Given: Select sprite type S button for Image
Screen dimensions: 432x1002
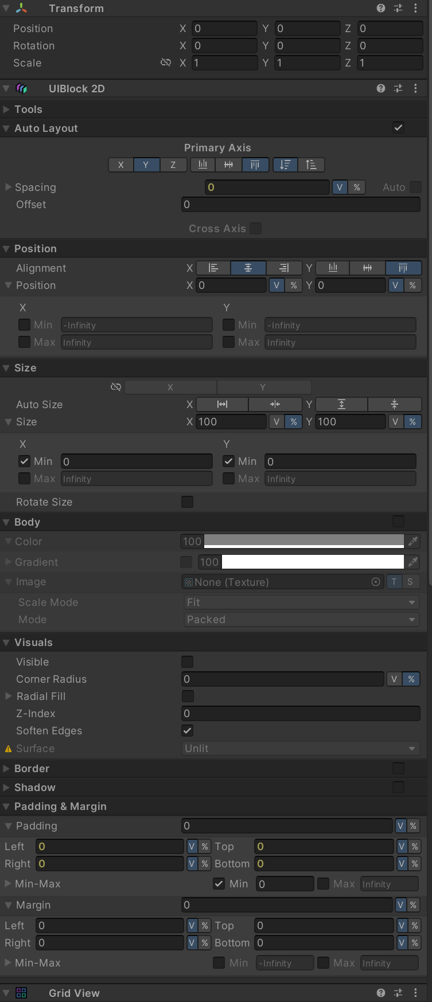Looking at the screenshot, I should pyautogui.click(x=410, y=582).
